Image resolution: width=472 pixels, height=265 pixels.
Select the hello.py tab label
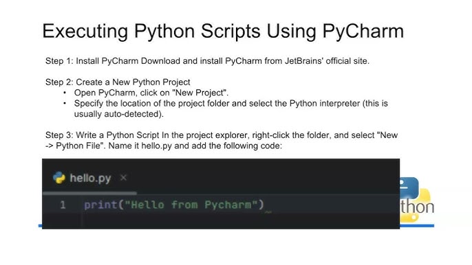point(90,178)
